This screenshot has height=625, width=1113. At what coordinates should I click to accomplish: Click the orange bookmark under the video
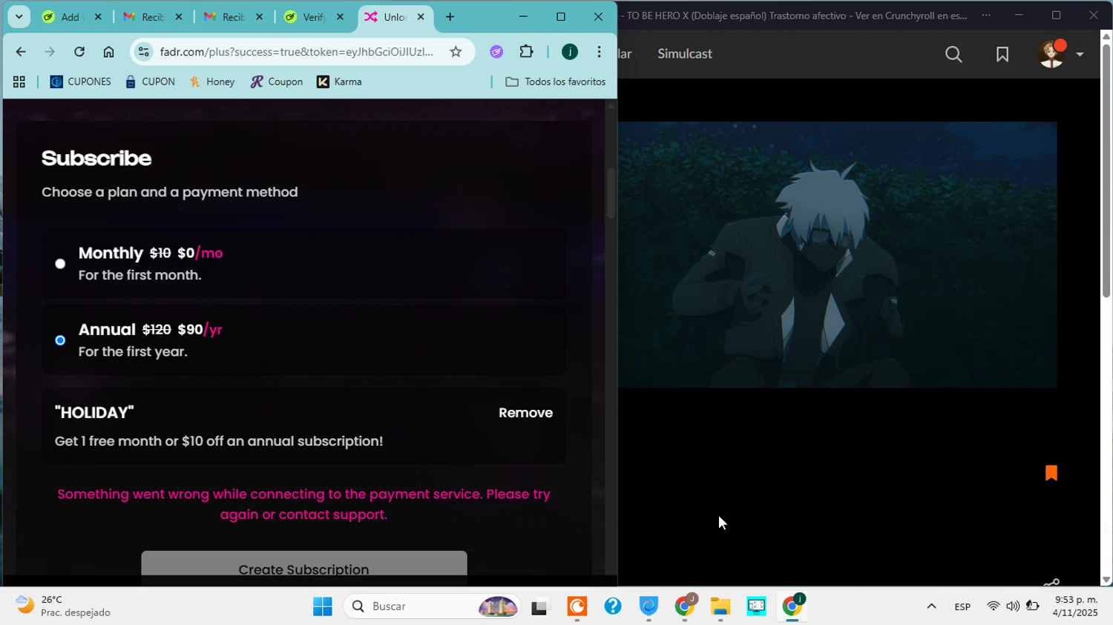pyautogui.click(x=1051, y=473)
